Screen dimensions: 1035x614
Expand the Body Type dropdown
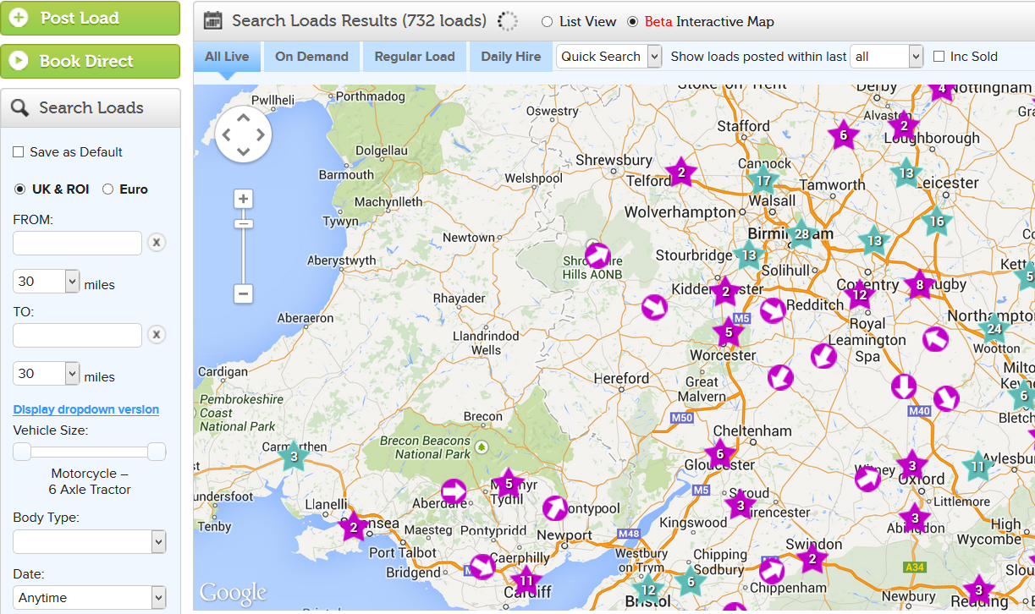coord(89,541)
